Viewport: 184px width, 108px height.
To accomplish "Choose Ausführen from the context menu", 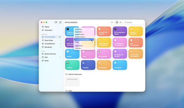I will pyautogui.click(x=84, y=29).
